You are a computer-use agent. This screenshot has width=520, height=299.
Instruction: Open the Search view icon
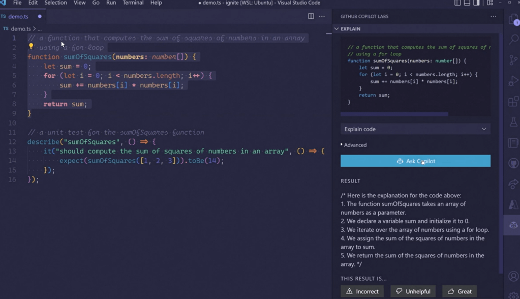pos(513,39)
